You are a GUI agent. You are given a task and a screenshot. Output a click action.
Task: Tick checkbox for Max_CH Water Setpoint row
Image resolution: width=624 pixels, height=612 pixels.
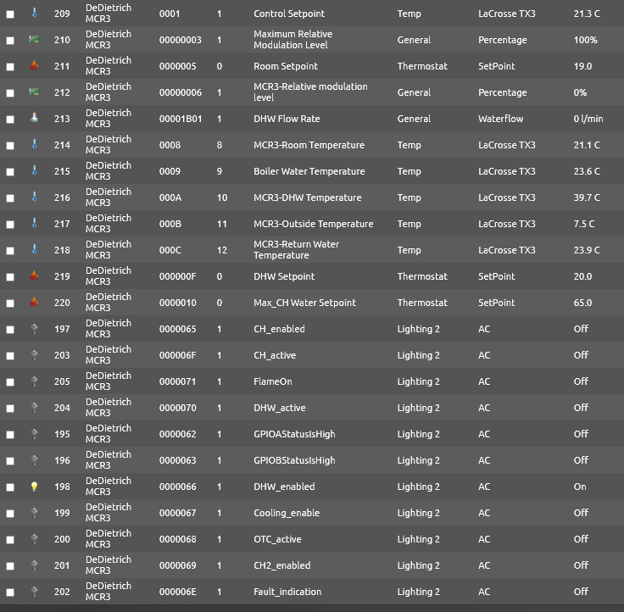point(10,303)
